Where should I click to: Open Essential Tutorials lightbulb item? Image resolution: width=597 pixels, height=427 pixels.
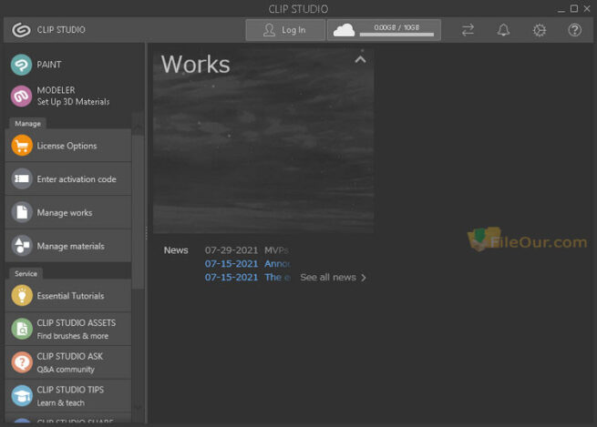pyautogui.click(x=68, y=296)
